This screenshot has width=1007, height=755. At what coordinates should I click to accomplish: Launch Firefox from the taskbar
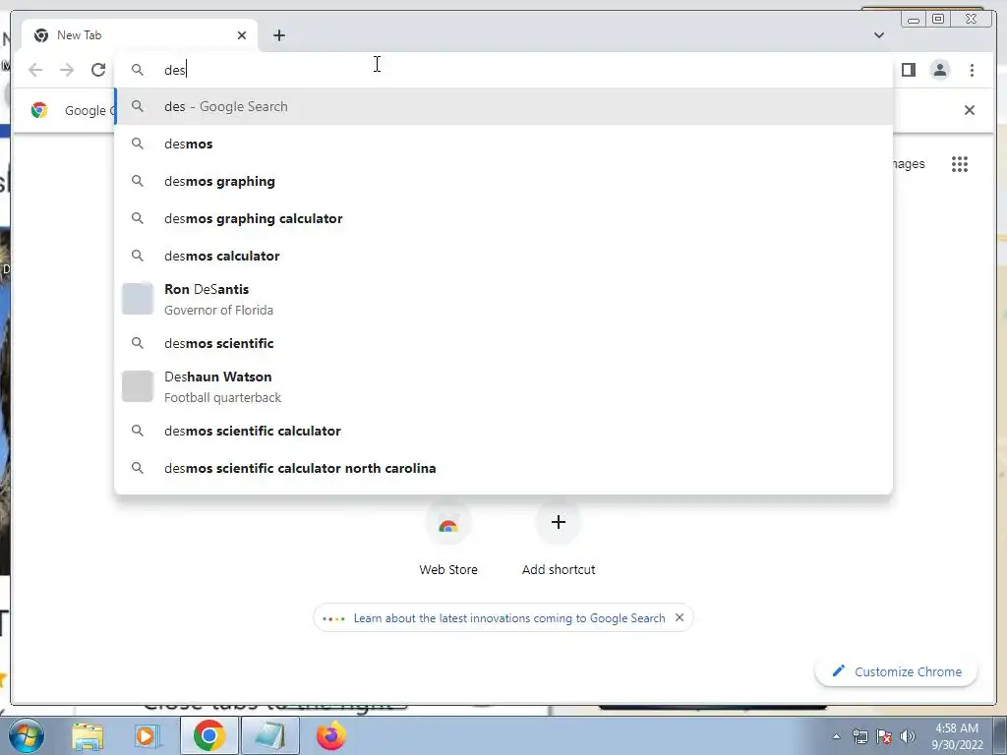(x=330, y=736)
